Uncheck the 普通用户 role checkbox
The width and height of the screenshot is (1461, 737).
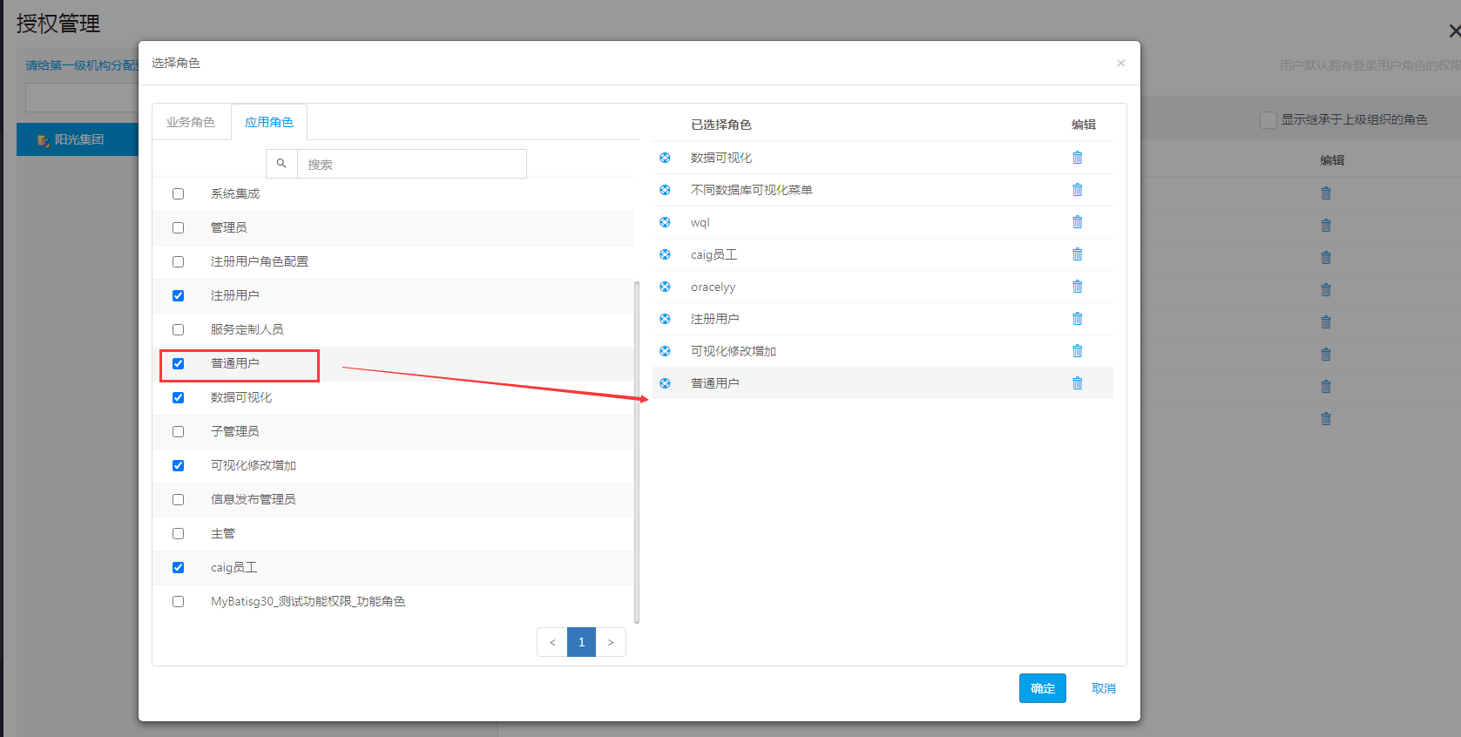click(x=178, y=363)
